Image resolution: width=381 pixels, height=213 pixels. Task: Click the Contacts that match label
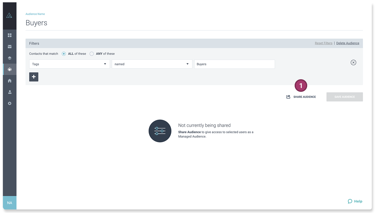44,54
